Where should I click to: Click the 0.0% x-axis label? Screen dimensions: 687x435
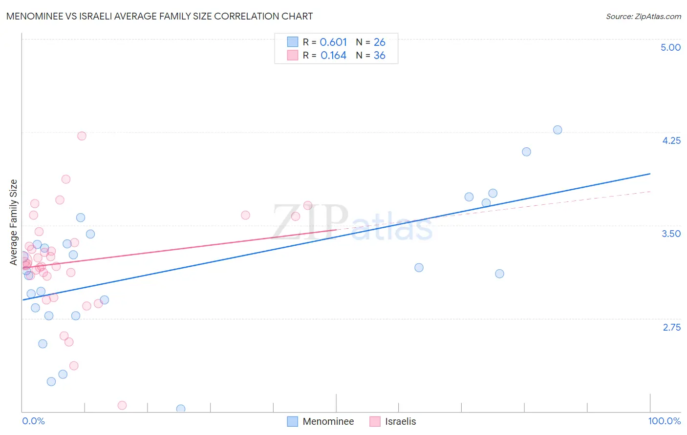[x=34, y=421]
